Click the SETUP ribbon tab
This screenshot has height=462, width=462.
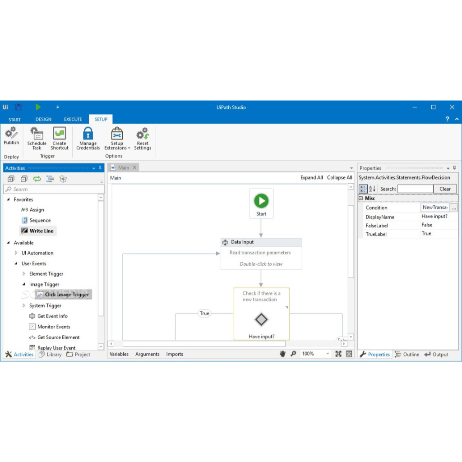[101, 119]
